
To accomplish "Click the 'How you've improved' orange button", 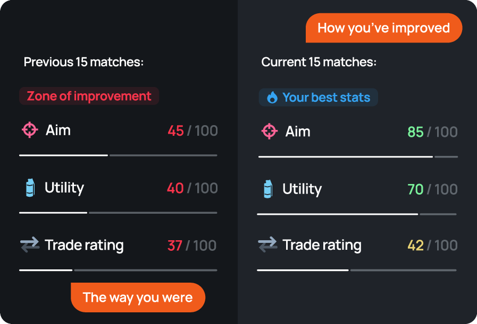I will (383, 28).
